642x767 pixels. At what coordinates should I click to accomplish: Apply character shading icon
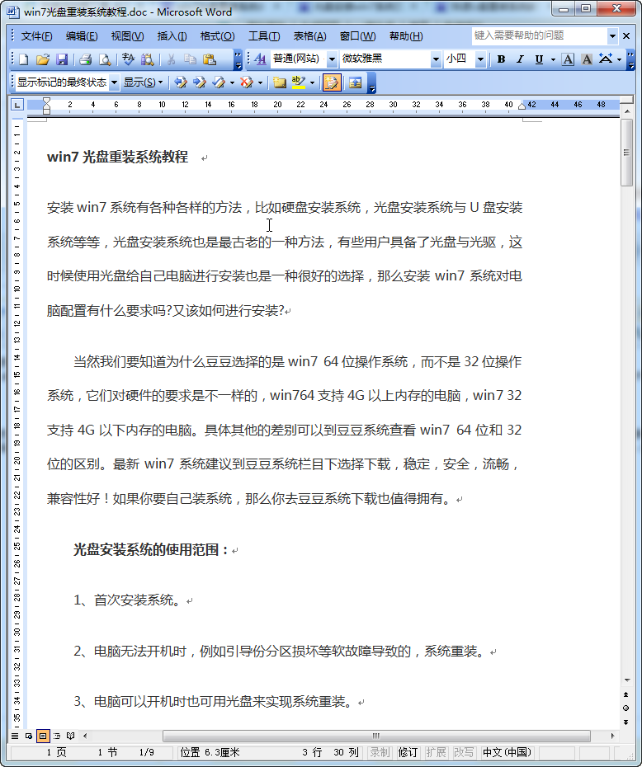pyautogui.click(x=587, y=59)
